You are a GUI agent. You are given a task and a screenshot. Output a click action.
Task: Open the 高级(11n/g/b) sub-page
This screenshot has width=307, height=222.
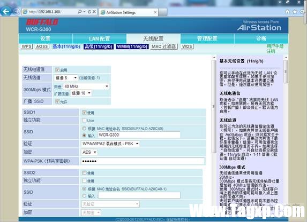99,46
